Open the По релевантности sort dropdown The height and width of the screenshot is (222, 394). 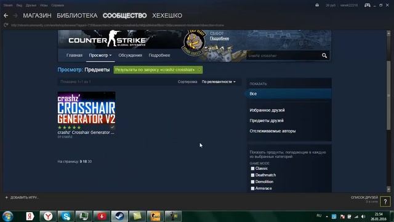tap(219, 82)
